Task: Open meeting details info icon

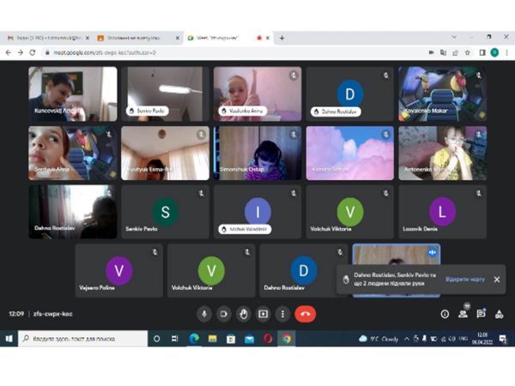Action: pos(445,314)
